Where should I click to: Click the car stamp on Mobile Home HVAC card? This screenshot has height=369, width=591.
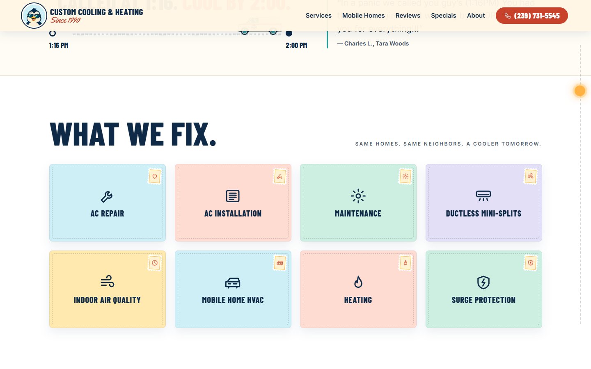click(x=280, y=263)
